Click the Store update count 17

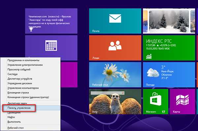tap(163, 112)
